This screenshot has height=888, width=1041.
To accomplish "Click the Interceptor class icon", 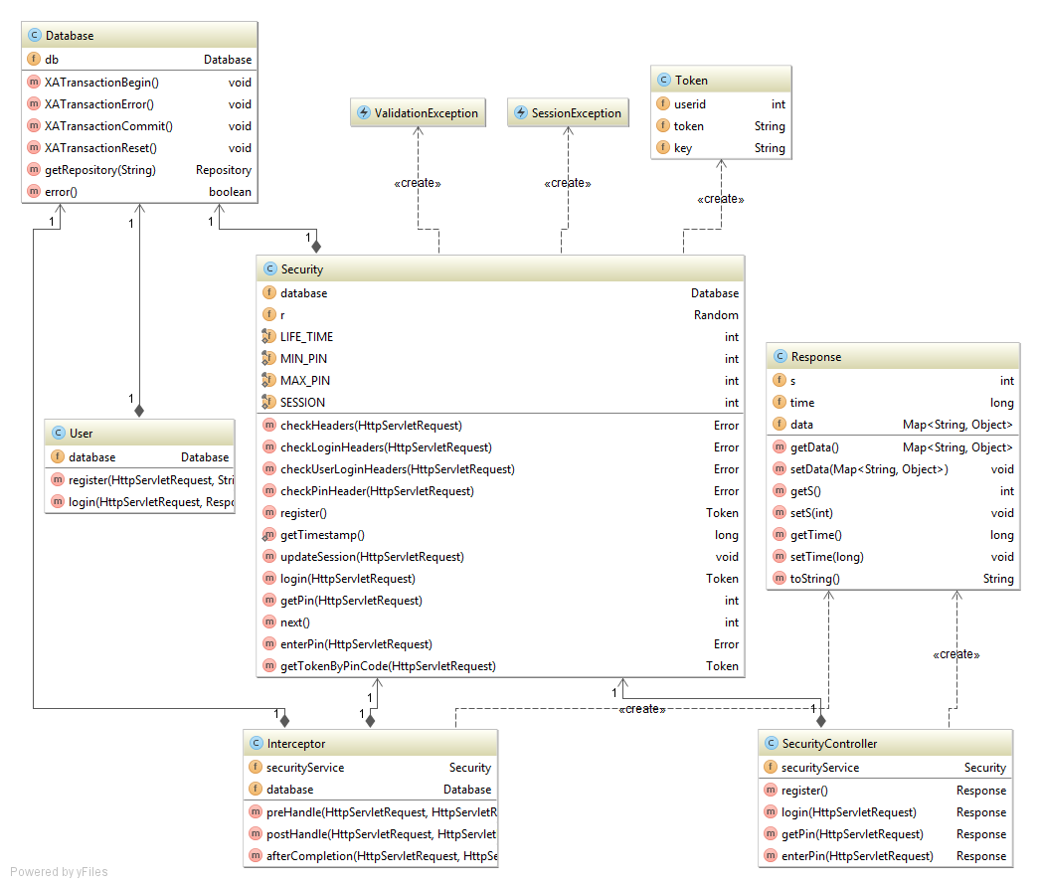I will pos(256,744).
